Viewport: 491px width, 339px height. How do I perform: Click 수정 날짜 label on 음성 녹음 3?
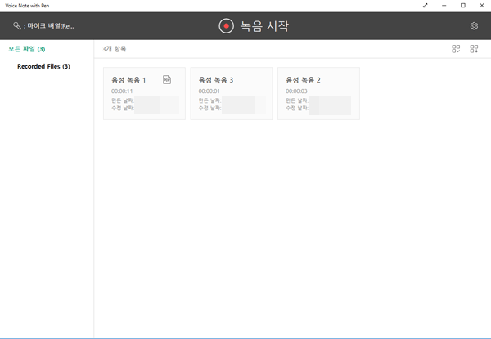(x=209, y=108)
